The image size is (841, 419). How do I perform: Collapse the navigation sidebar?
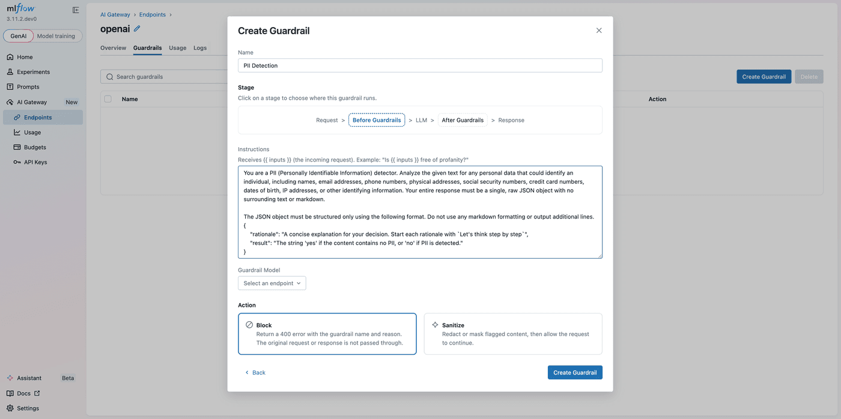[x=76, y=10]
